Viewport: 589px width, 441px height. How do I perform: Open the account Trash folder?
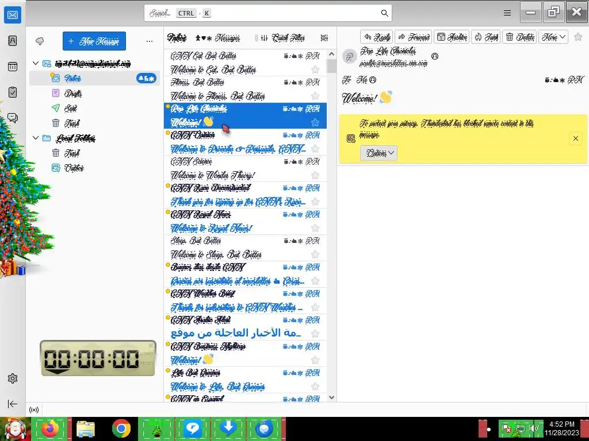[x=95, y=123]
